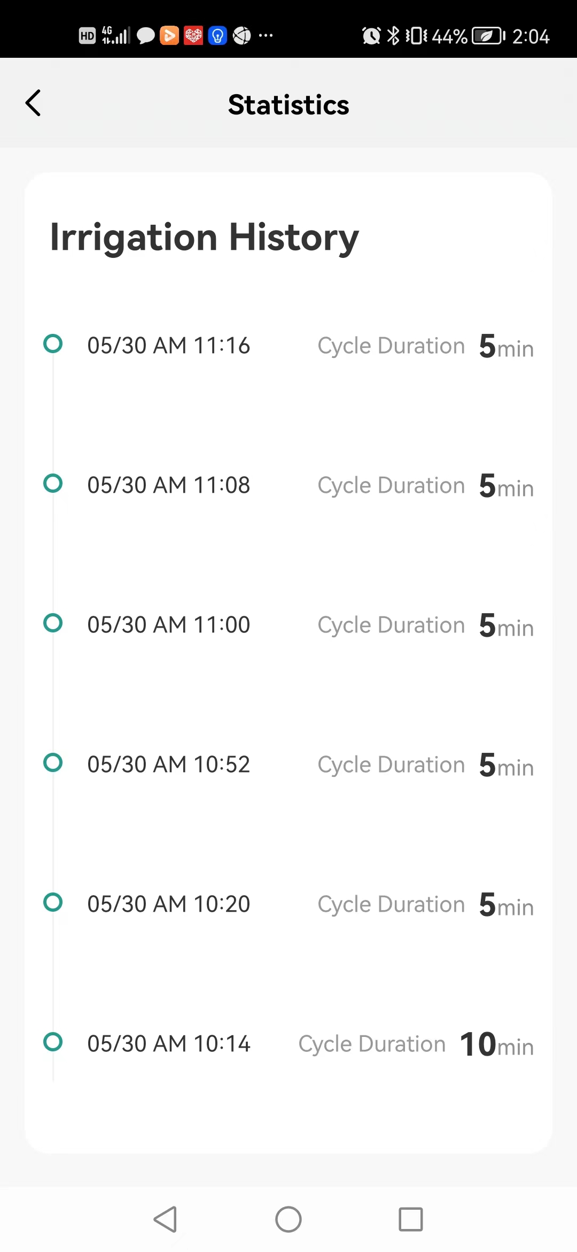The height and width of the screenshot is (1252, 577).
Task: Open the 05/30 AM 10:52 irrigation entry
Action: [x=288, y=764]
